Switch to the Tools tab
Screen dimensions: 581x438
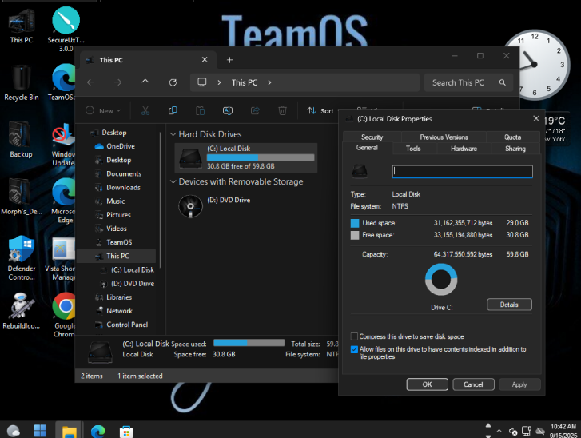413,149
